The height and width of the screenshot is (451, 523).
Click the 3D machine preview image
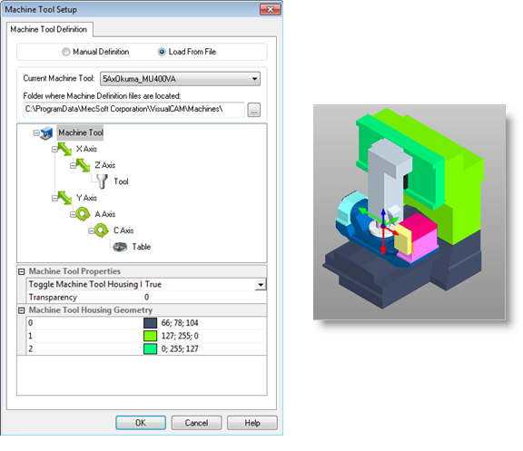pos(410,212)
